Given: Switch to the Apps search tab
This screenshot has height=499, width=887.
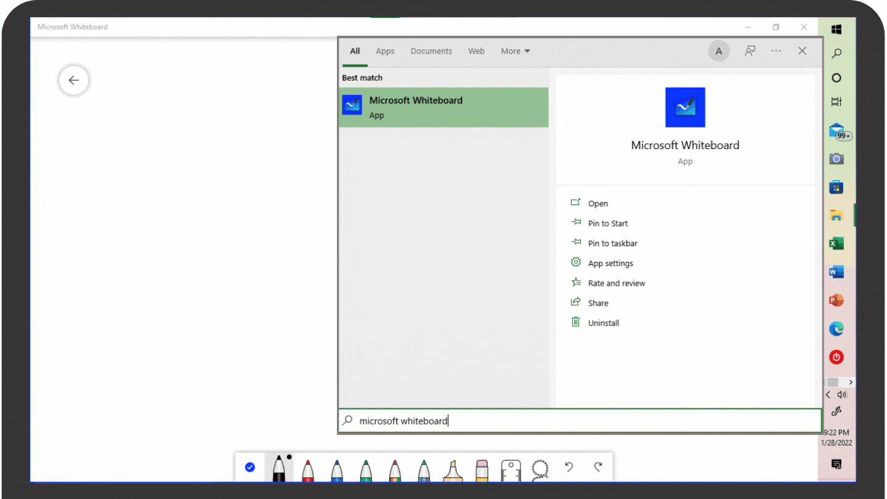Looking at the screenshot, I should click(385, 51).
